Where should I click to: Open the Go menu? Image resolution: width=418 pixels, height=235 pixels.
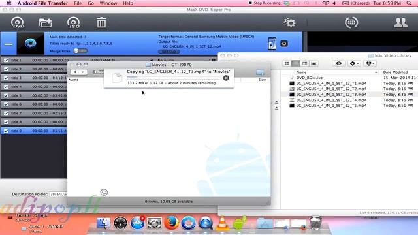pyautogui.click(x=91, y=3)
